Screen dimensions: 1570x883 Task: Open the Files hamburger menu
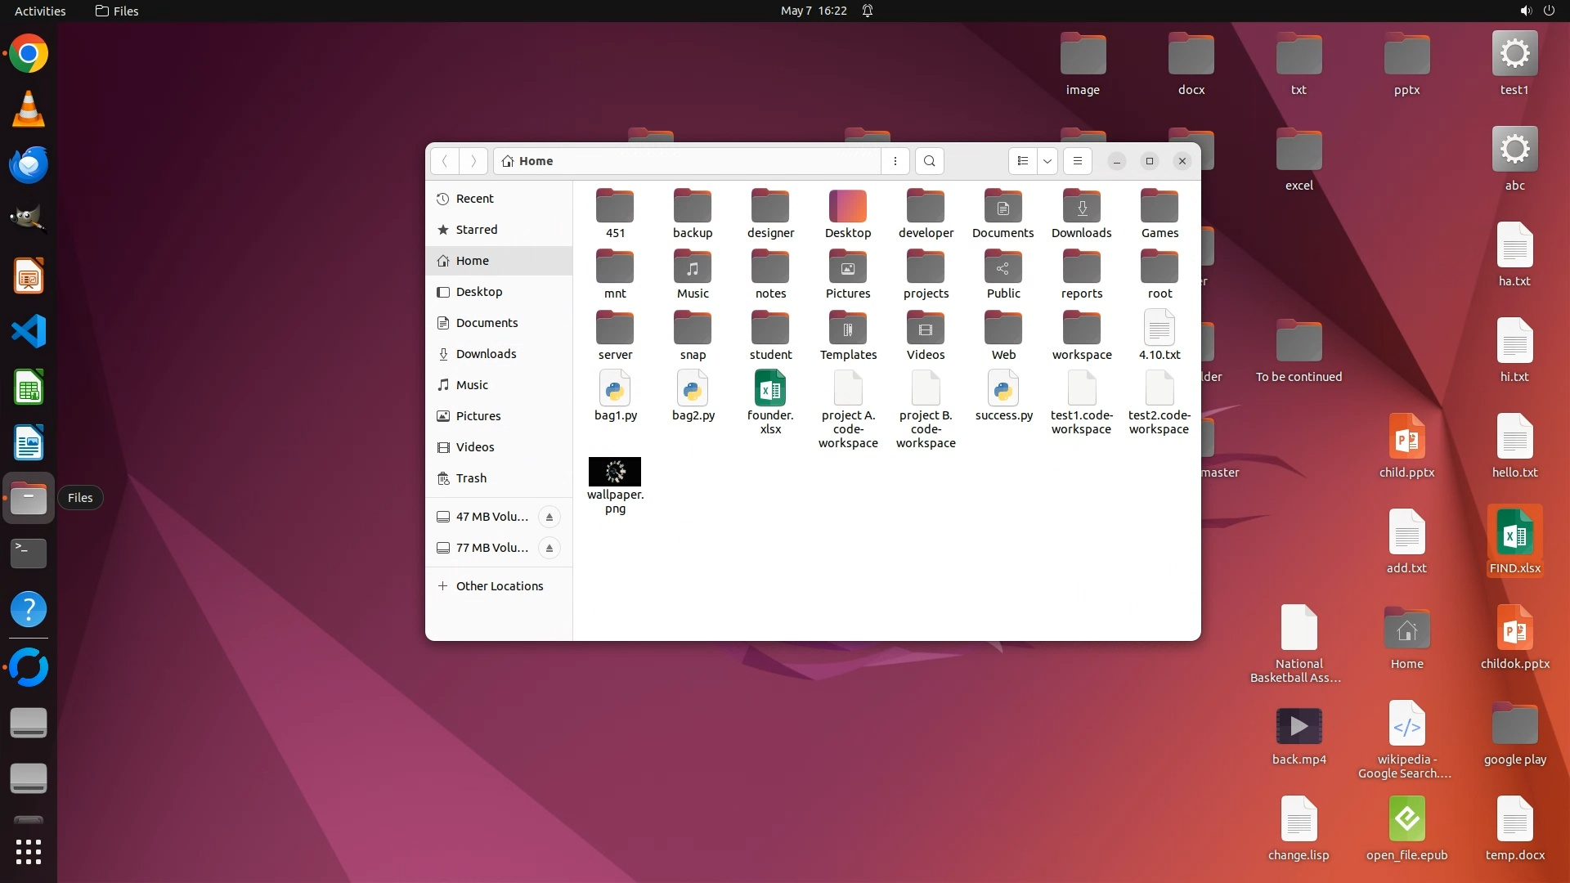point(1077,161)
